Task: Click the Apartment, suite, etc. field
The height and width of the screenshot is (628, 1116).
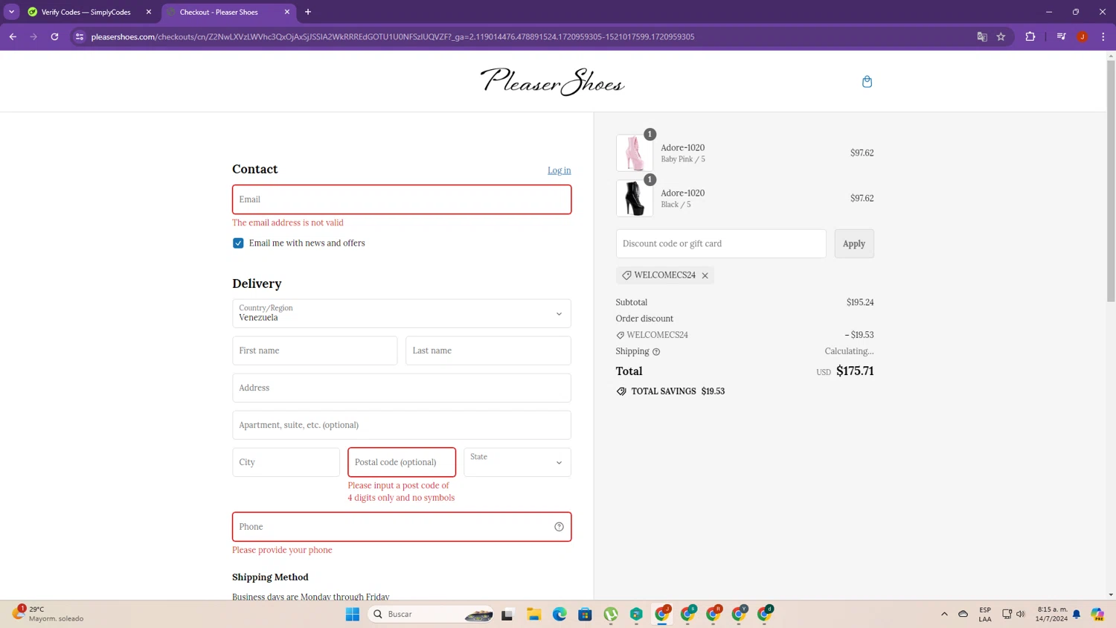Action: [402, 425]
